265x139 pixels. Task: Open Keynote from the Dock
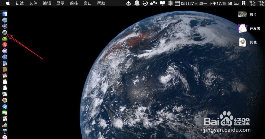(x=5, y=131)
